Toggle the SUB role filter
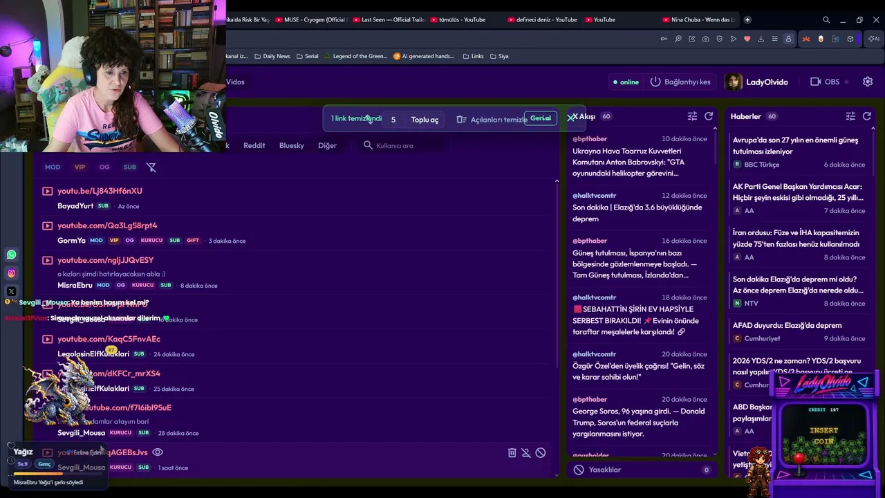The image size is (885, 498). [x=129, y=167]
